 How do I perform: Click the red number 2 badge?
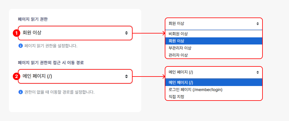(x=17, y=77)
